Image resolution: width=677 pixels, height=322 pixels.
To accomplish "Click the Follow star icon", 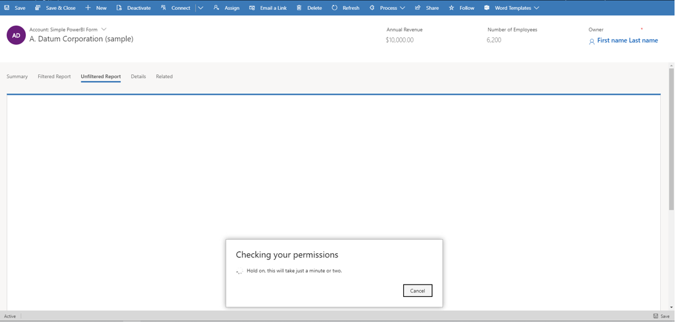I will (452, 8).
